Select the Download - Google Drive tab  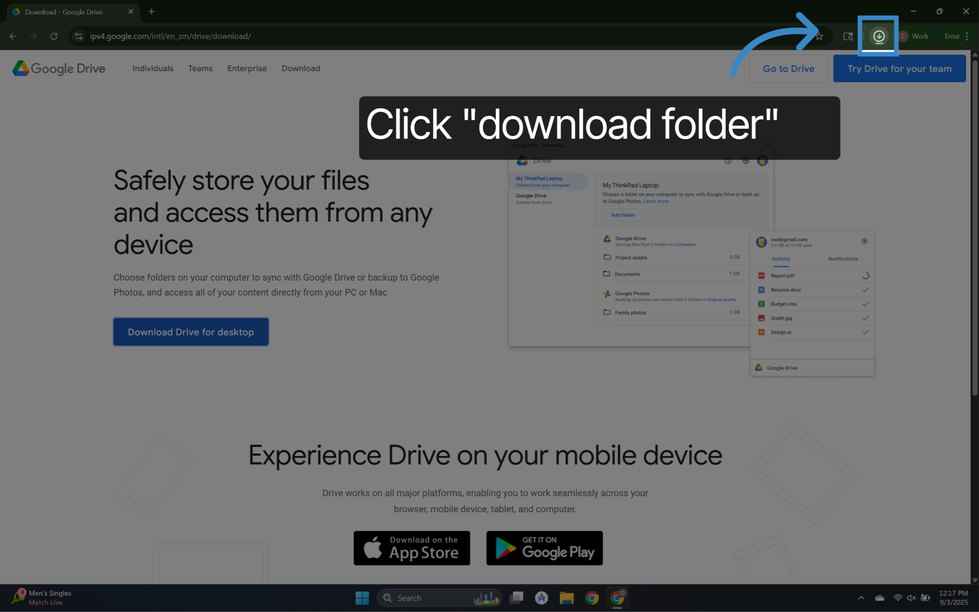click(x=73, y=12)
